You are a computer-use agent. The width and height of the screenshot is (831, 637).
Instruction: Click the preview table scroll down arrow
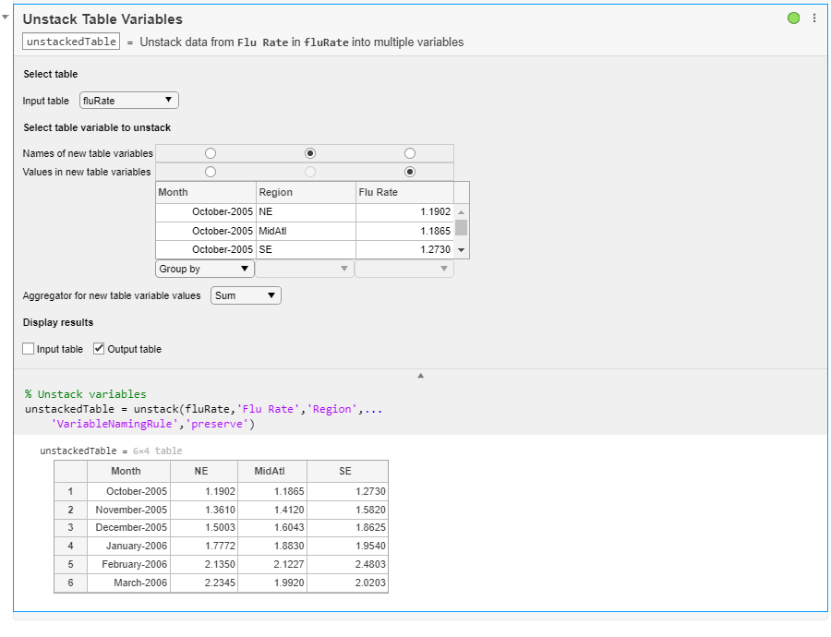tap(462, 250)
